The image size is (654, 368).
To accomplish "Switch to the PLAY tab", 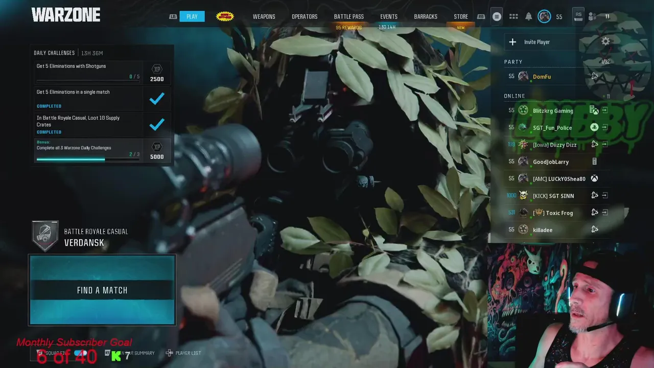I will (x=192, y=17).
